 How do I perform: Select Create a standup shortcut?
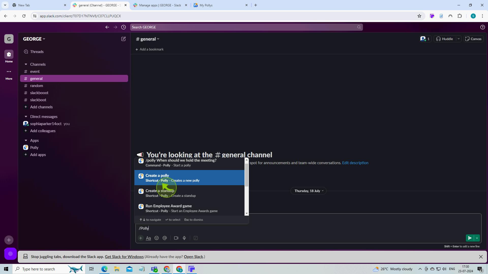pyautogui.click(x=189, y=193)
